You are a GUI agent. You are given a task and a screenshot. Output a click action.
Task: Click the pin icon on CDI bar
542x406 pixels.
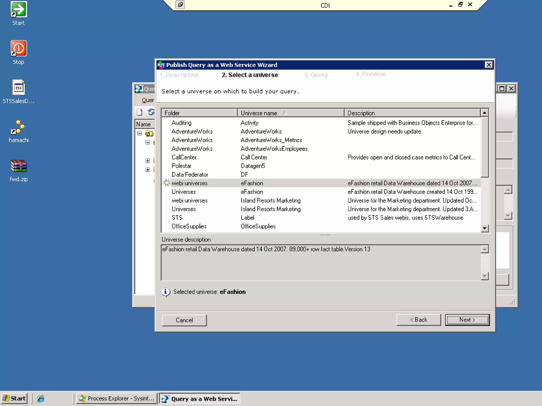pos(180,4)
